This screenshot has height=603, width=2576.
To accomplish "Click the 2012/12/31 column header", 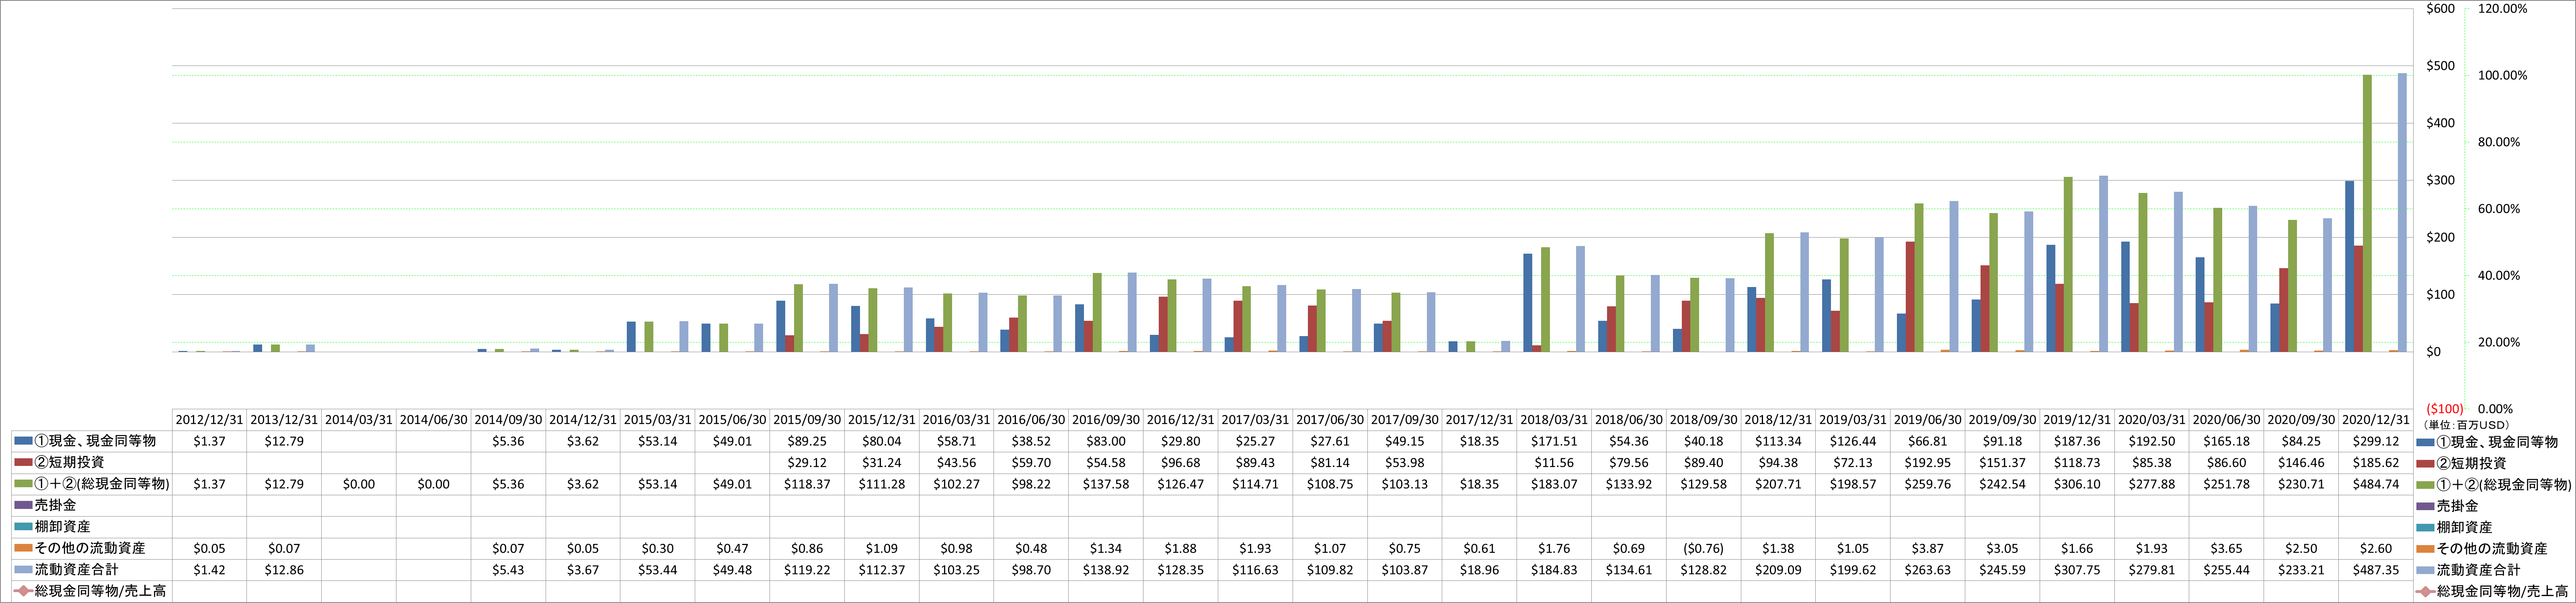I will [x=210, y=420].
